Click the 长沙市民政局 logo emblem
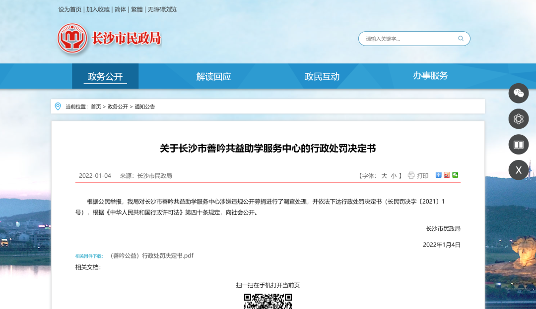 (72, 39)
